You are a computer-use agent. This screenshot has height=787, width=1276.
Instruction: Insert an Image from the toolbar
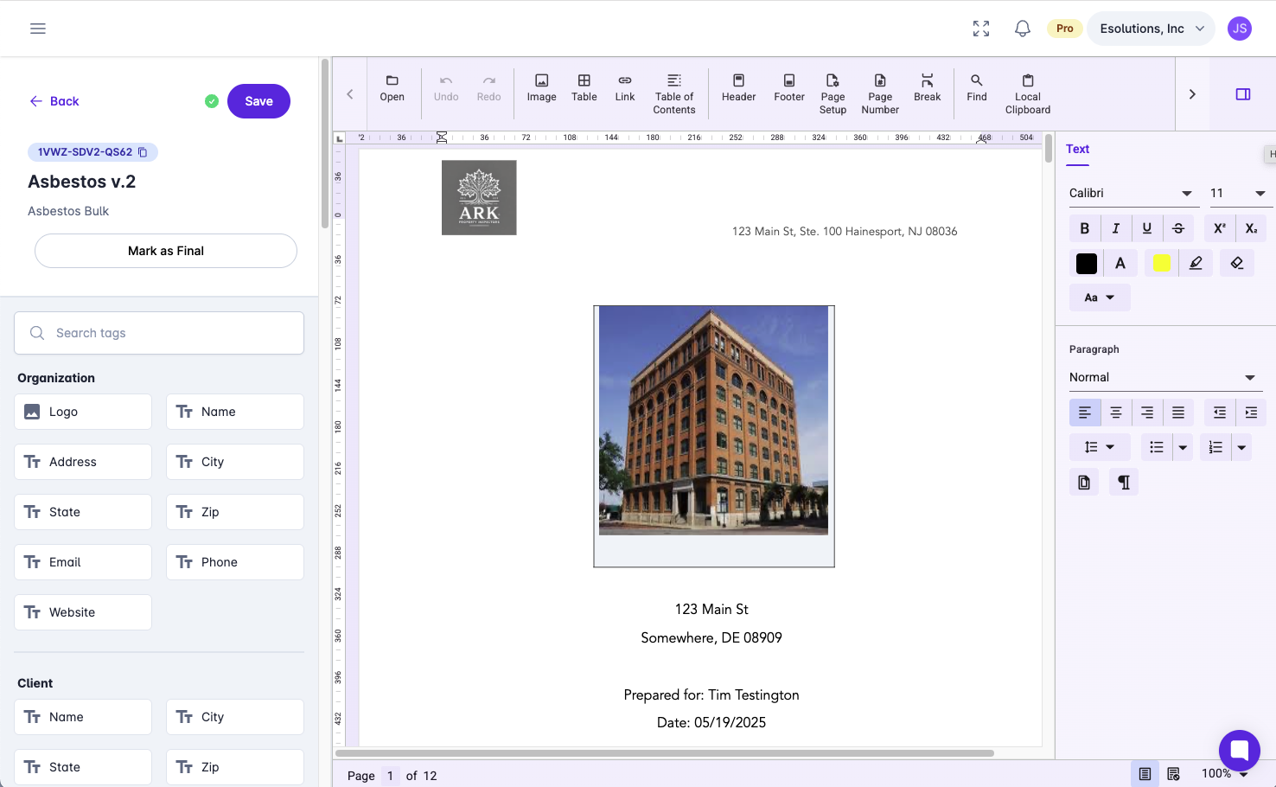pyautogui.click(x=541, y=87)
